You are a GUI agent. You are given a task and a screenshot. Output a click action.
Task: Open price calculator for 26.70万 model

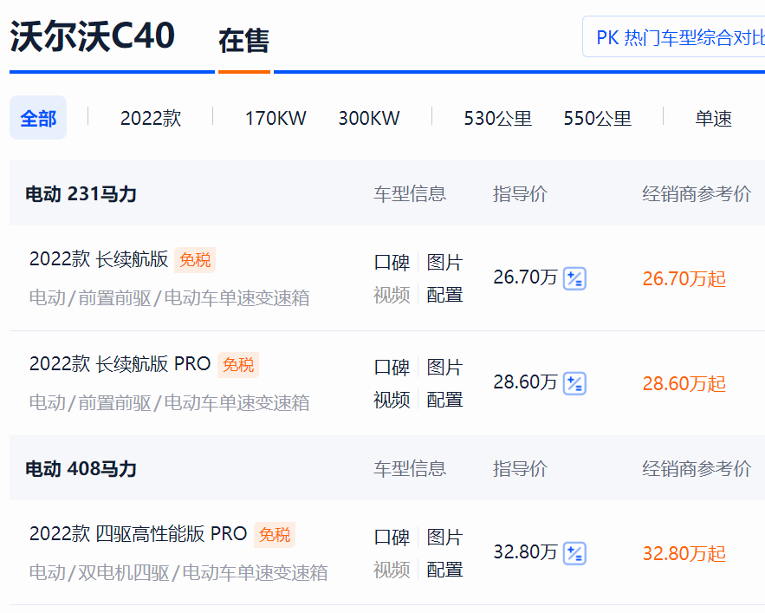pyautogui.click(x=574, y=278)
